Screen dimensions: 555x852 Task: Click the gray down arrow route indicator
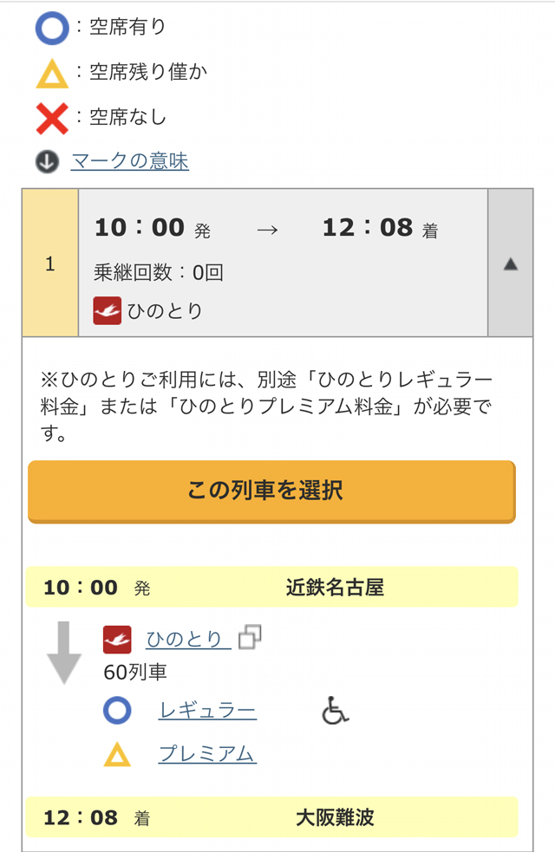(x=64, y=652)
